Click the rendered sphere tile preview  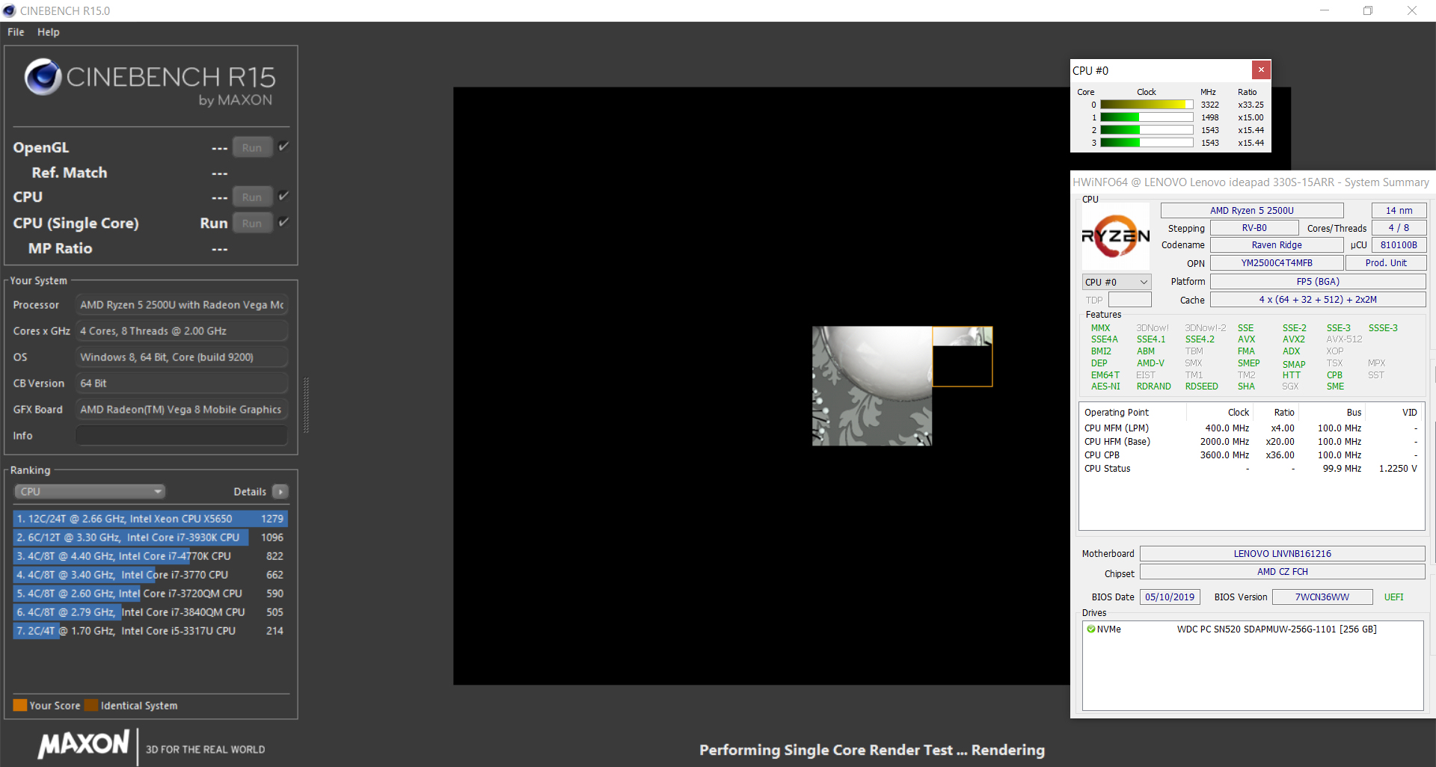pyautogui.click(x=872, y=386)
